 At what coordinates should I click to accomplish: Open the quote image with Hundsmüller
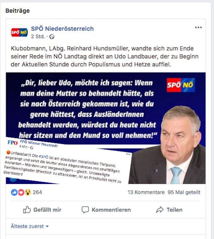[x=105, y=128]
